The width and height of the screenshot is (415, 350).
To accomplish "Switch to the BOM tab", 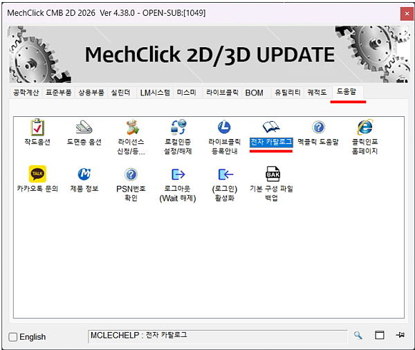I will [x=255, y=93].
